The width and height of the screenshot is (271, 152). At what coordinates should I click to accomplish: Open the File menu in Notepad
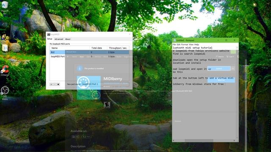point(174,44)
